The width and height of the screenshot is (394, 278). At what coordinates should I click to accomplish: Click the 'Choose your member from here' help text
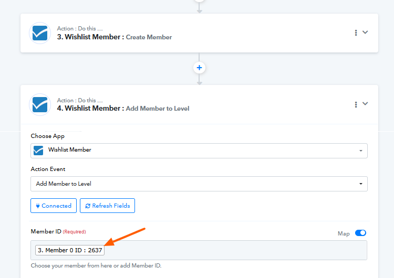[x=96, y=265]
